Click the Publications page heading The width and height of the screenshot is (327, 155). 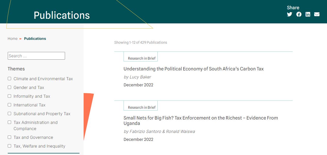point(62,15)
